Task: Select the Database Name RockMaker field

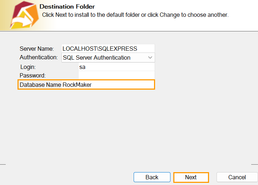Action: tap(86, 85)
